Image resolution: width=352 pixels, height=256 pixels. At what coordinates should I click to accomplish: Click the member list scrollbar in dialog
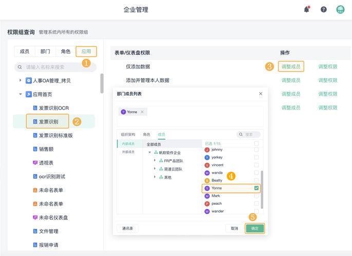pos(262,189)
